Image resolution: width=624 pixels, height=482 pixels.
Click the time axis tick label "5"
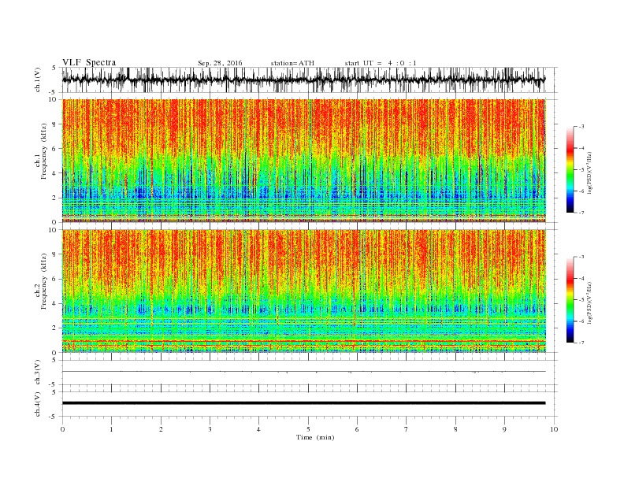tap(308, 429)
